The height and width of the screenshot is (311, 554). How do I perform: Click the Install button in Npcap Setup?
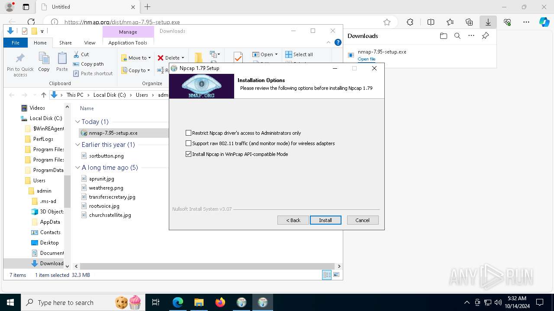click(325, 220)
